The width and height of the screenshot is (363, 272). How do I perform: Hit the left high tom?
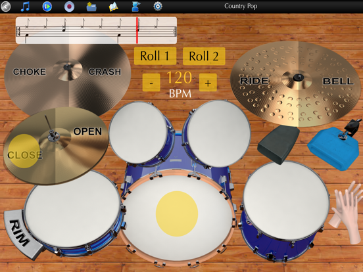138,133
